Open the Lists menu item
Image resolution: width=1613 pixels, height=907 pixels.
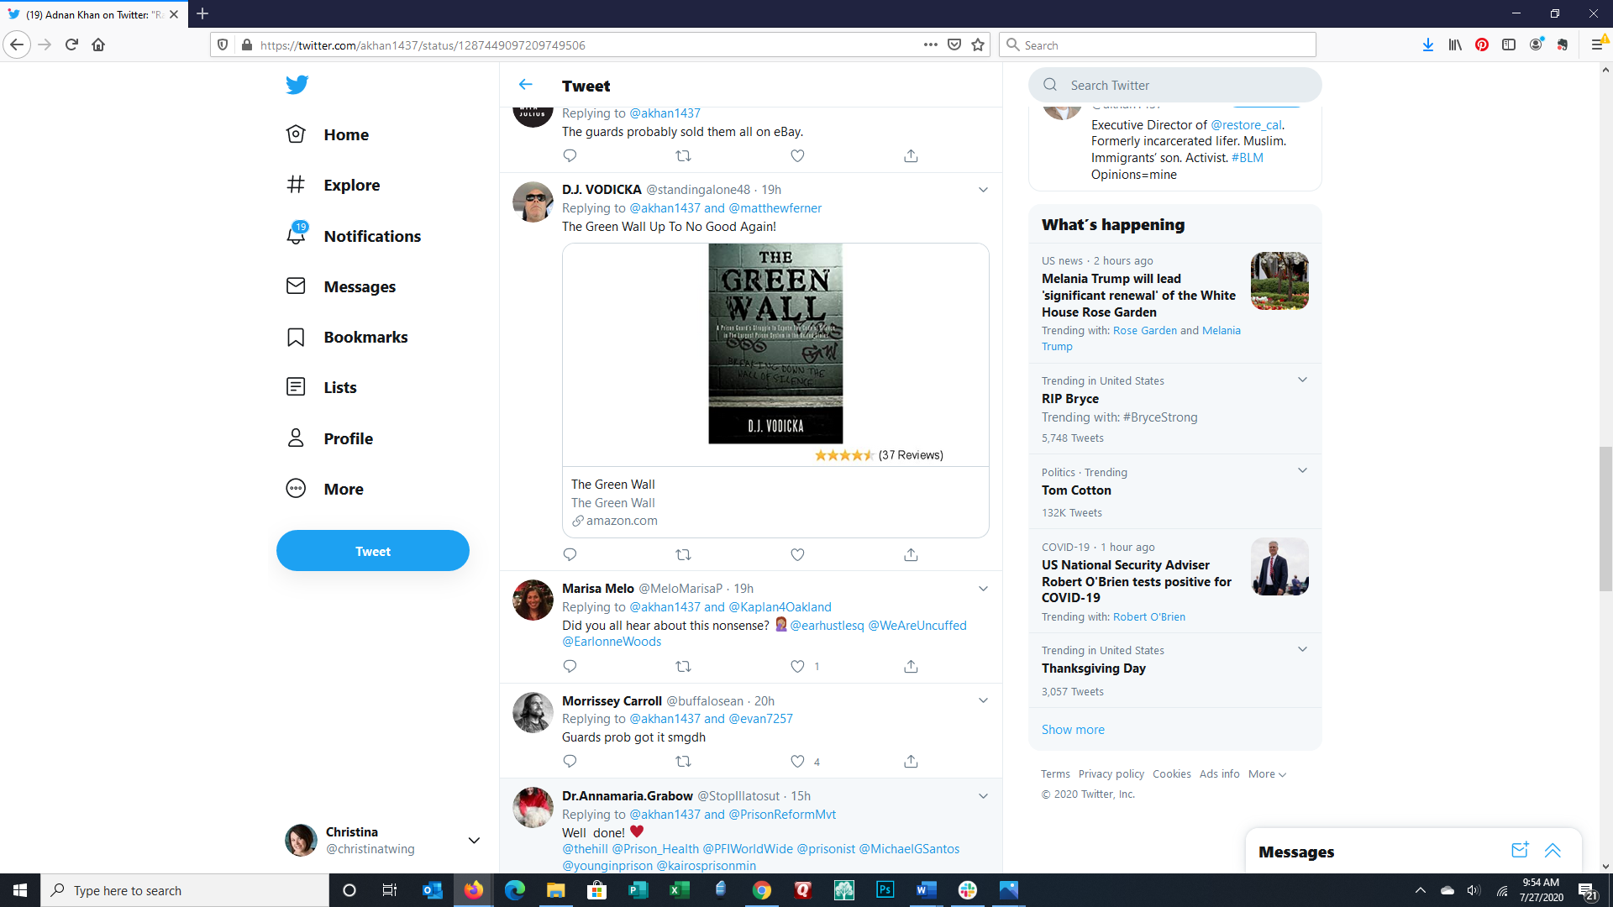click(339, 387)
